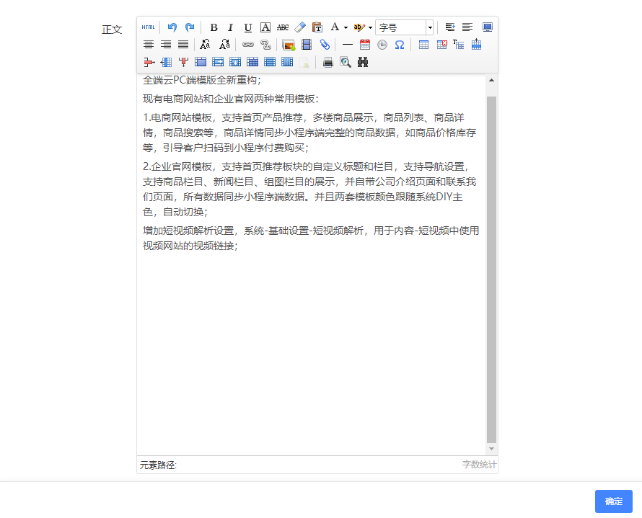Toggle italic text style
This screenshot has height=518, width=642.
tap(231, 27)
